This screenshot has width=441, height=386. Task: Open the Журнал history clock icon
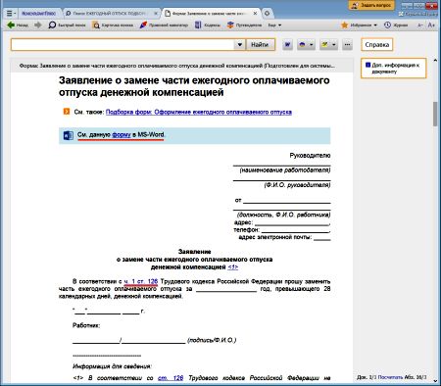tap(396, 25)
